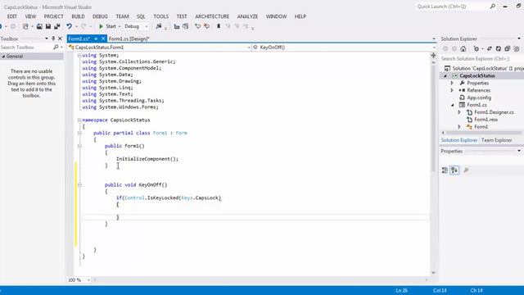Open the Properties window options dropdown
The width and height of the screenshot is (524, 295).
coord(519,151)
